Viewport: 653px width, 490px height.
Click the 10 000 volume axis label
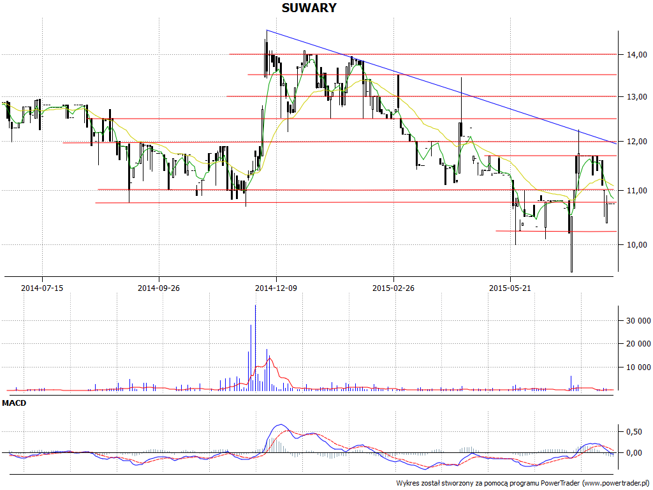(x=638, y=367)
